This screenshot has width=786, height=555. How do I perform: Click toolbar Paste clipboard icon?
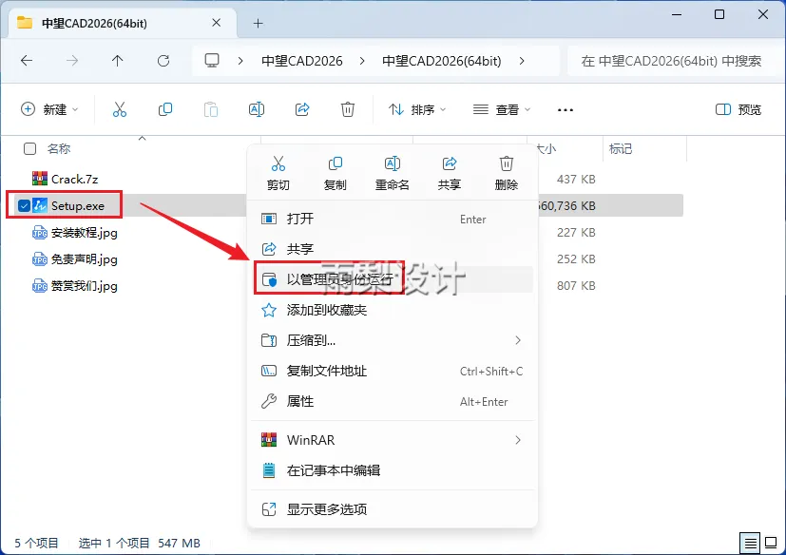211,109
